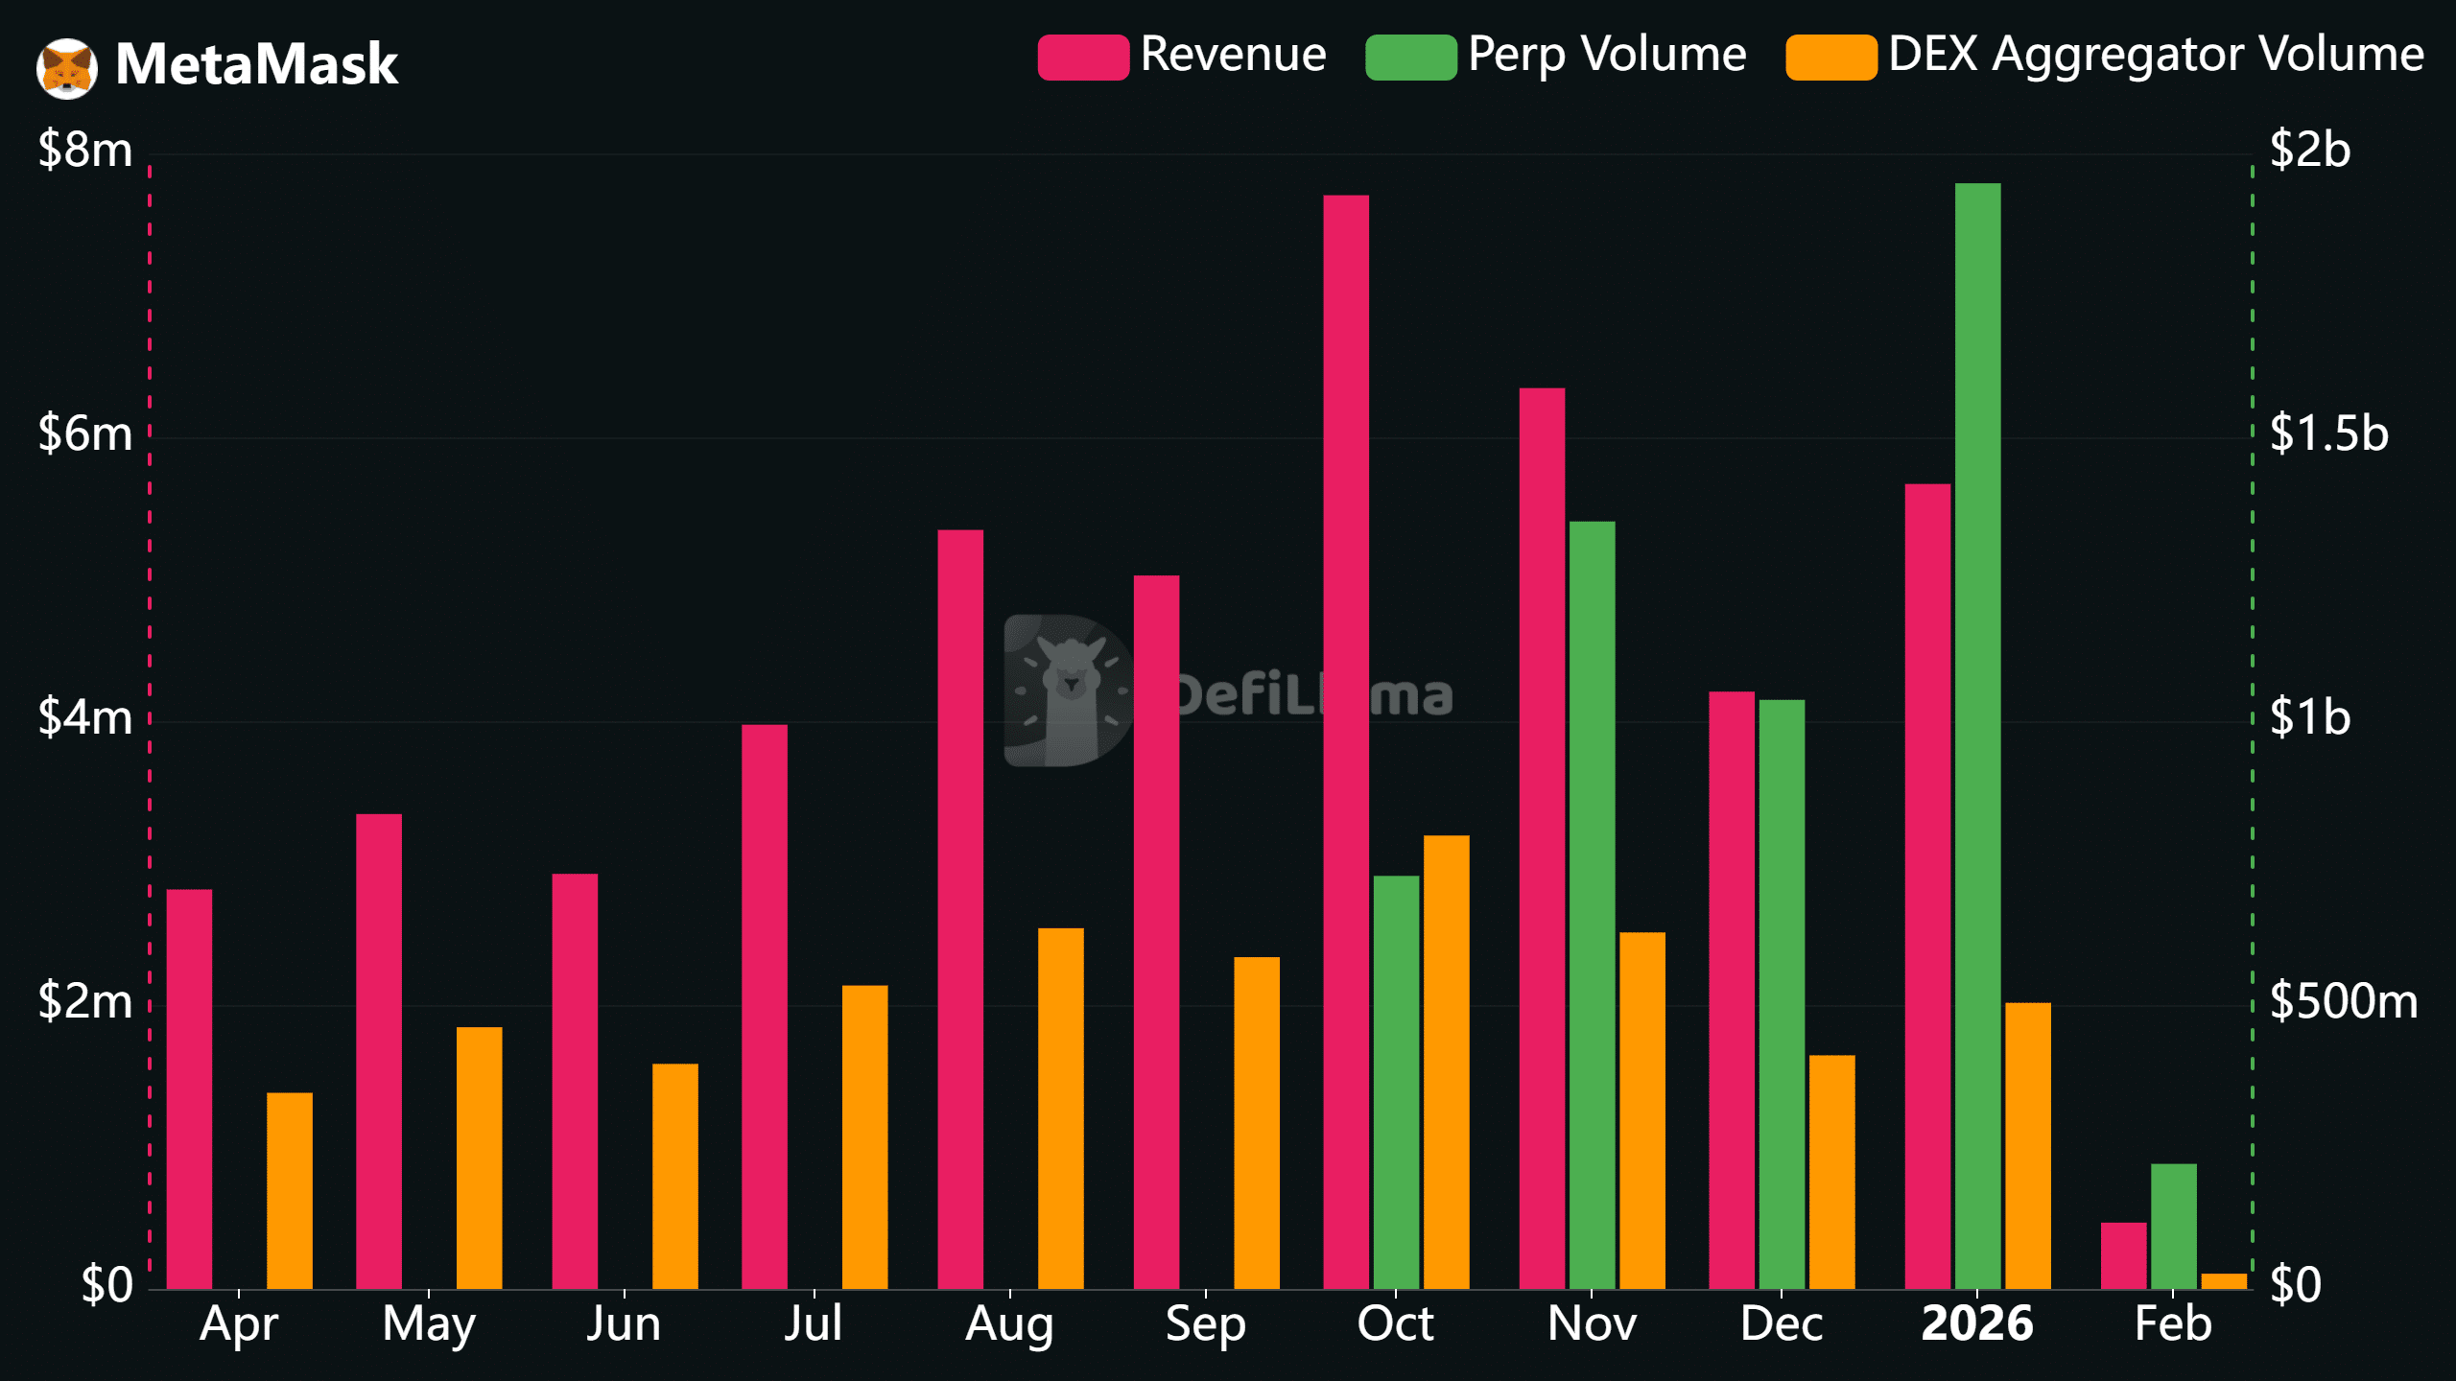Screen dimensions: 2456x1381
Task: Click the MetaMask title text
Action: click(x=256, y=64)
